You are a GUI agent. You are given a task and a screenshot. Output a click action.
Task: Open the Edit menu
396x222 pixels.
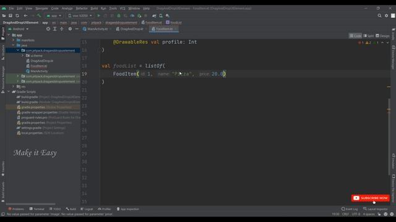[x=20, y=8]
